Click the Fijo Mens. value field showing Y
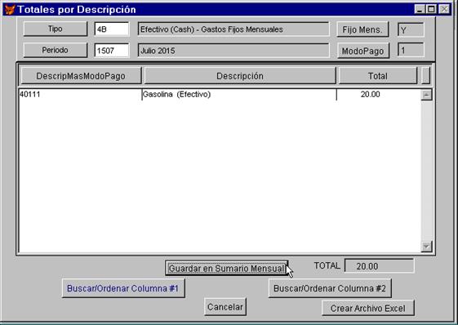 [411, 30]
